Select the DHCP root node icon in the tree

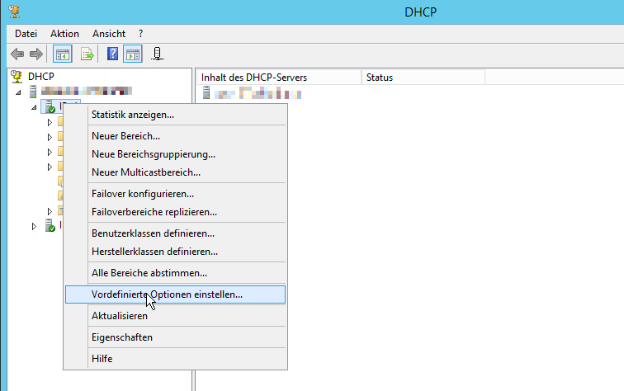pyautogui.click(x=16, y=77)
